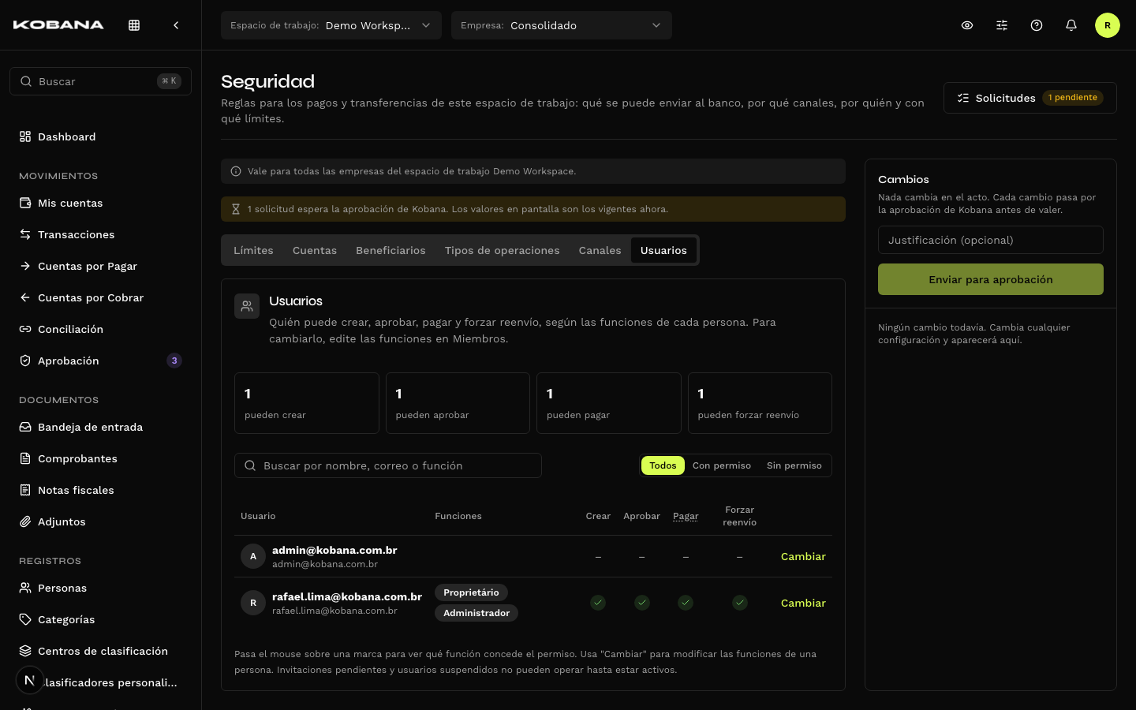This screenshot has height=710, width=1136.
Task: Focus the Buscar por nombre search field
Action: pyautogui.click(x=388, y=465)
